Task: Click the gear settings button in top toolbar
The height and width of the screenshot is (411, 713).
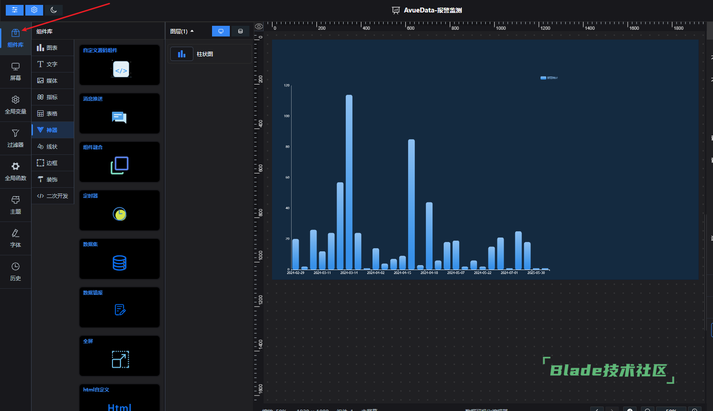Action: point(34,10)
